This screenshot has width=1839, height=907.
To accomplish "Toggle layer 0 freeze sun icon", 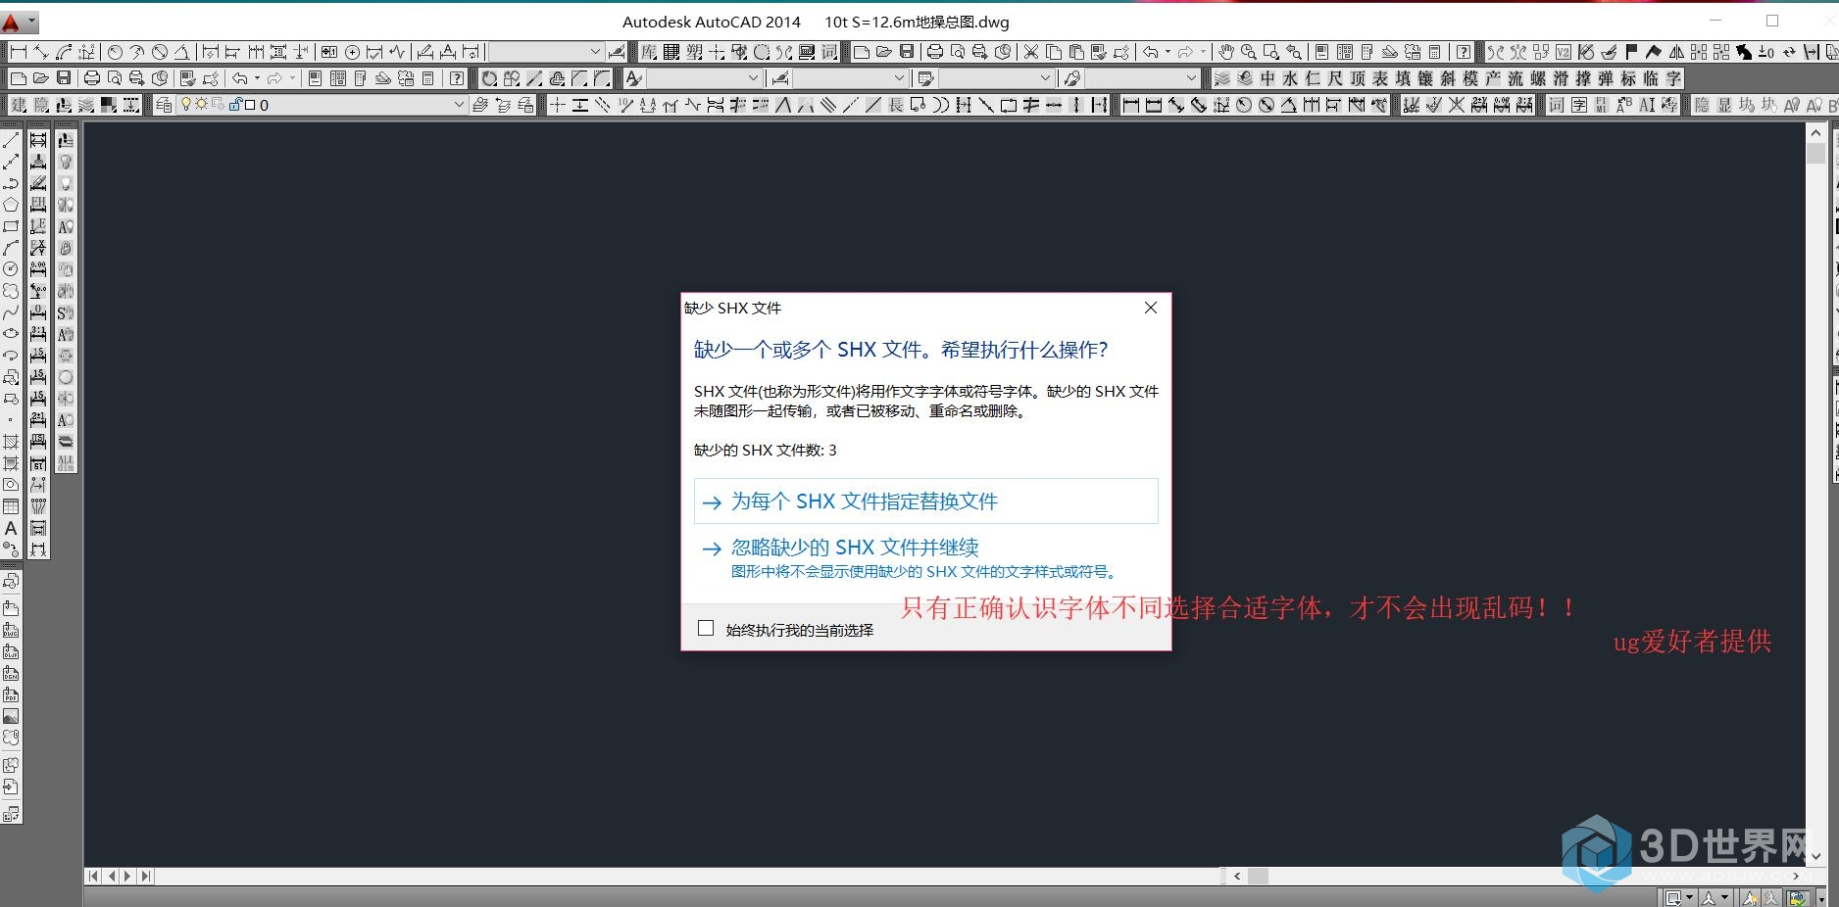I will click(201, 105).
